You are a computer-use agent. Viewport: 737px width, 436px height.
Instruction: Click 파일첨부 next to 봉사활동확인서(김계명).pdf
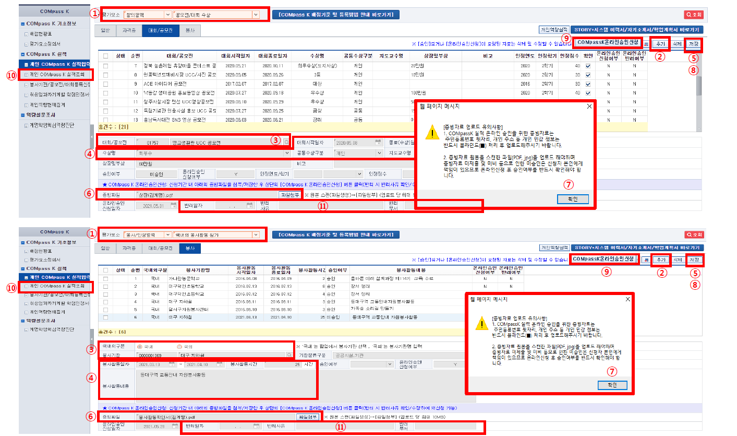(x=308, y=417)
